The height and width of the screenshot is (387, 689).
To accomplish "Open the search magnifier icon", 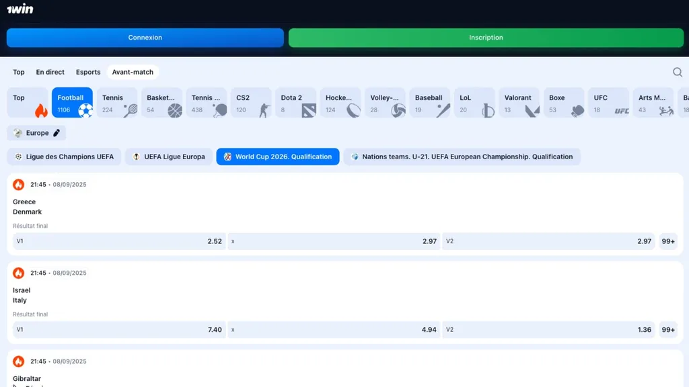I will click(677, 72).
